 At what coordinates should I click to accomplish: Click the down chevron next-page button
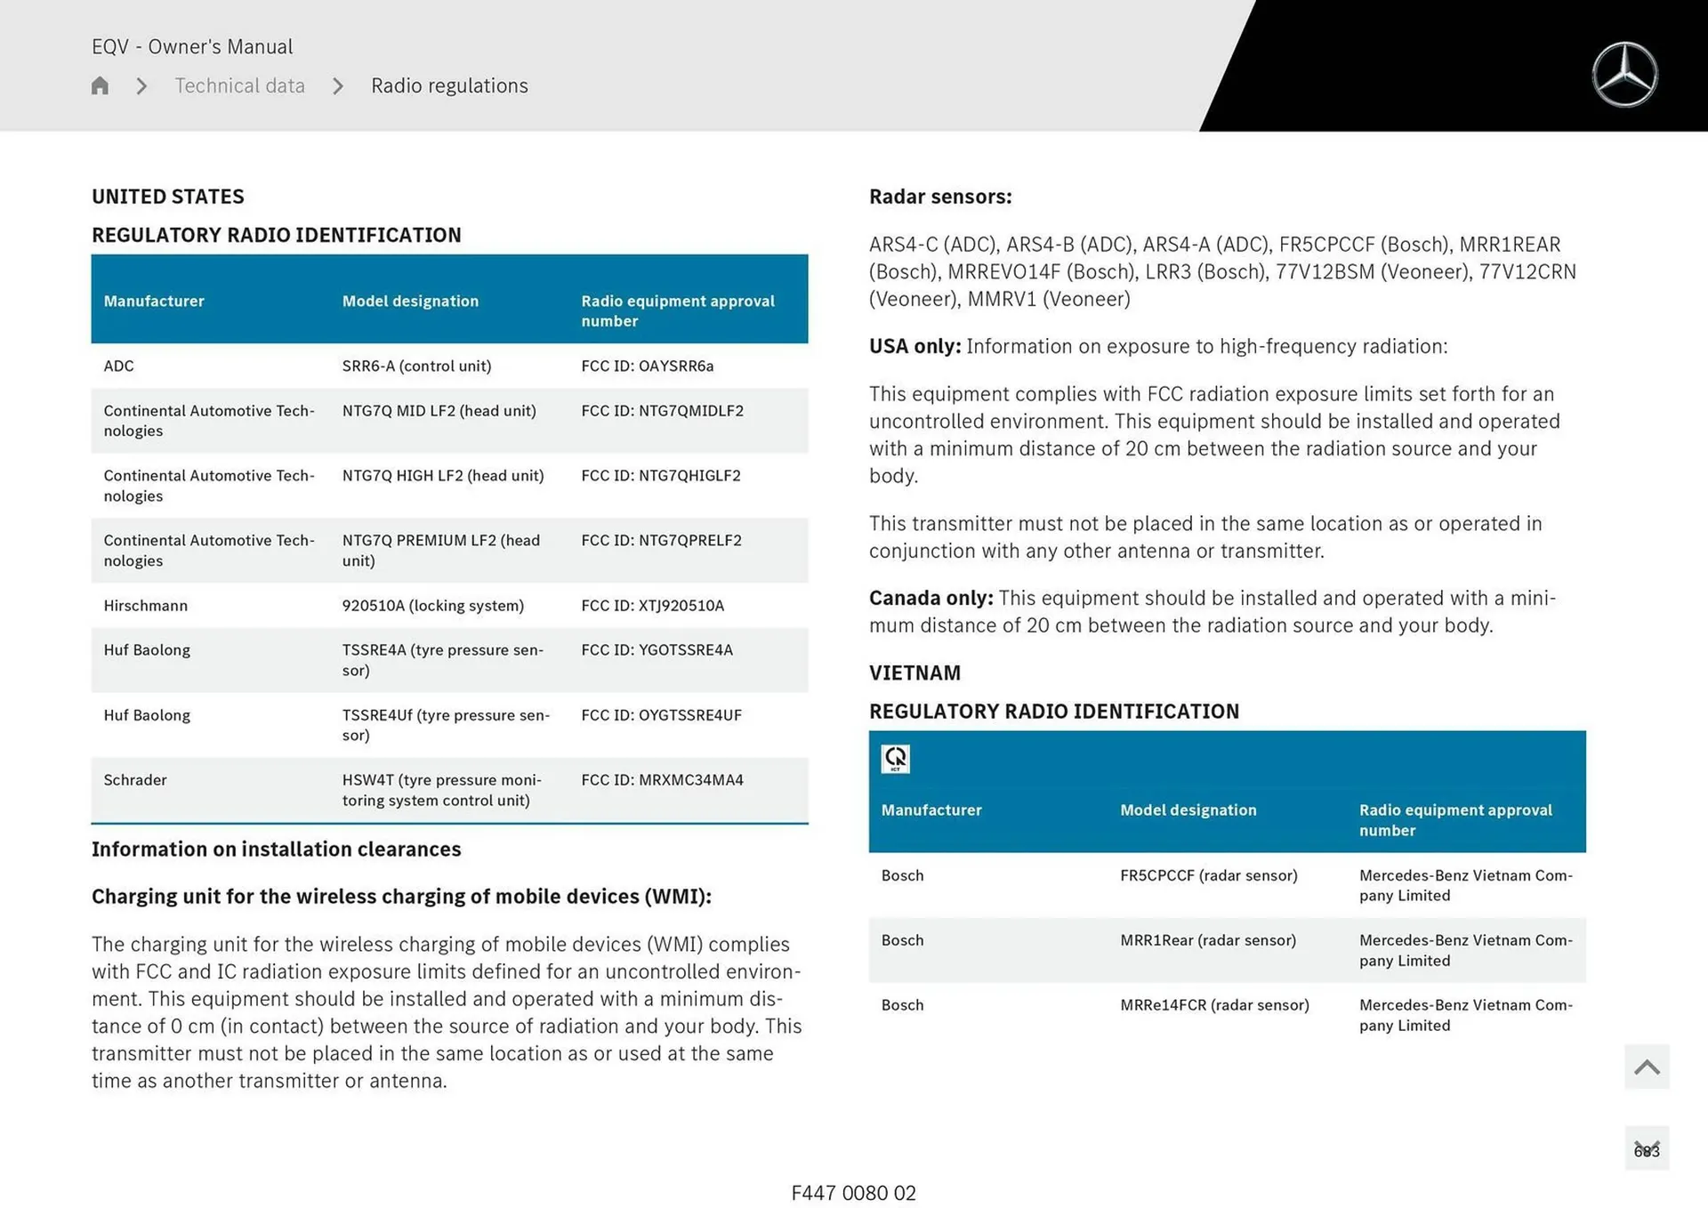coord(1647,1148)
